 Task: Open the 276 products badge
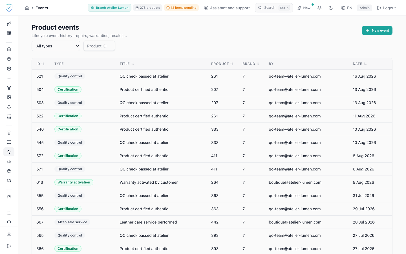click(148, 8)
